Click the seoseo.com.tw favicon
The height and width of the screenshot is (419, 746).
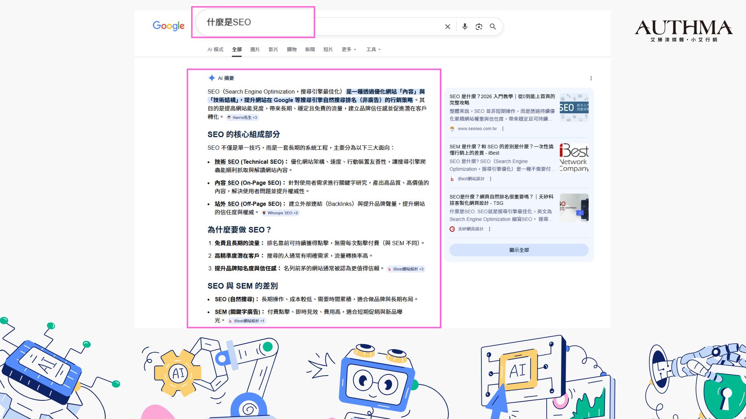click(x=452, y=129)
